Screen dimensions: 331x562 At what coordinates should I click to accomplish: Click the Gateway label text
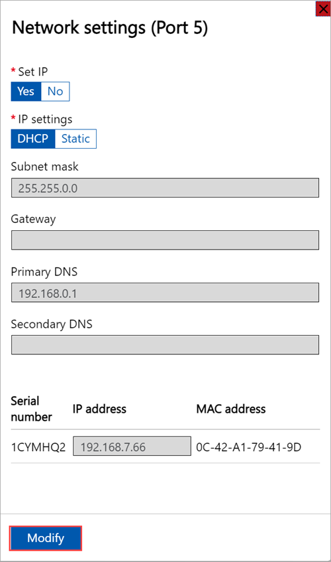click(x=33, y=219)
